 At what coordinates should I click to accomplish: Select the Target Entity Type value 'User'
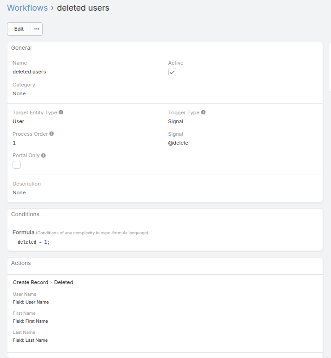click(x=18, y=121)
